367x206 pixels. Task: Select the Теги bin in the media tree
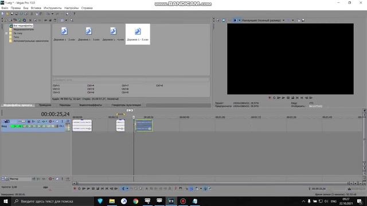pyautogui.click(x=16, y=37)
